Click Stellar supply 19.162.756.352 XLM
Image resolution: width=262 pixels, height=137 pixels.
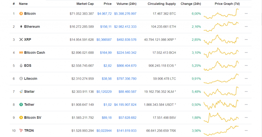point(160,92)
